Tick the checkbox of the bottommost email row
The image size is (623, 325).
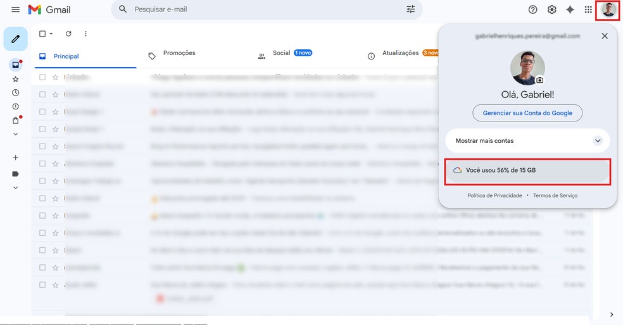pyautogui.click(x=42, y=285)
